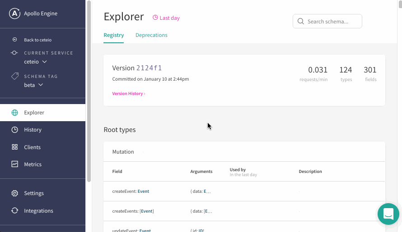Screen dimensions: 402x232
Task: Click the Clients grid icon
Action: 15,147
